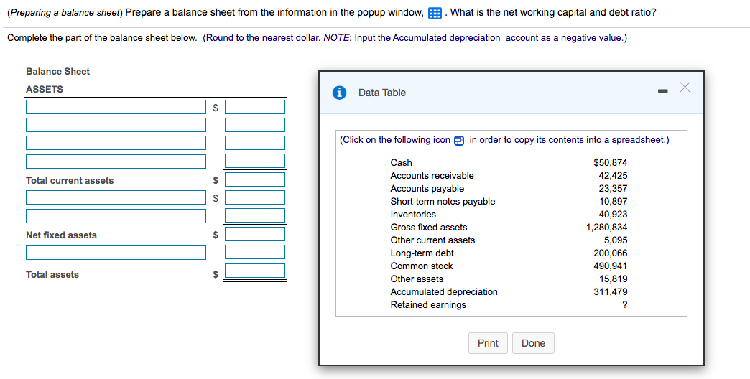Click the Short-term notes payable value 10,897
750x379 pixels.
[614, 201]
